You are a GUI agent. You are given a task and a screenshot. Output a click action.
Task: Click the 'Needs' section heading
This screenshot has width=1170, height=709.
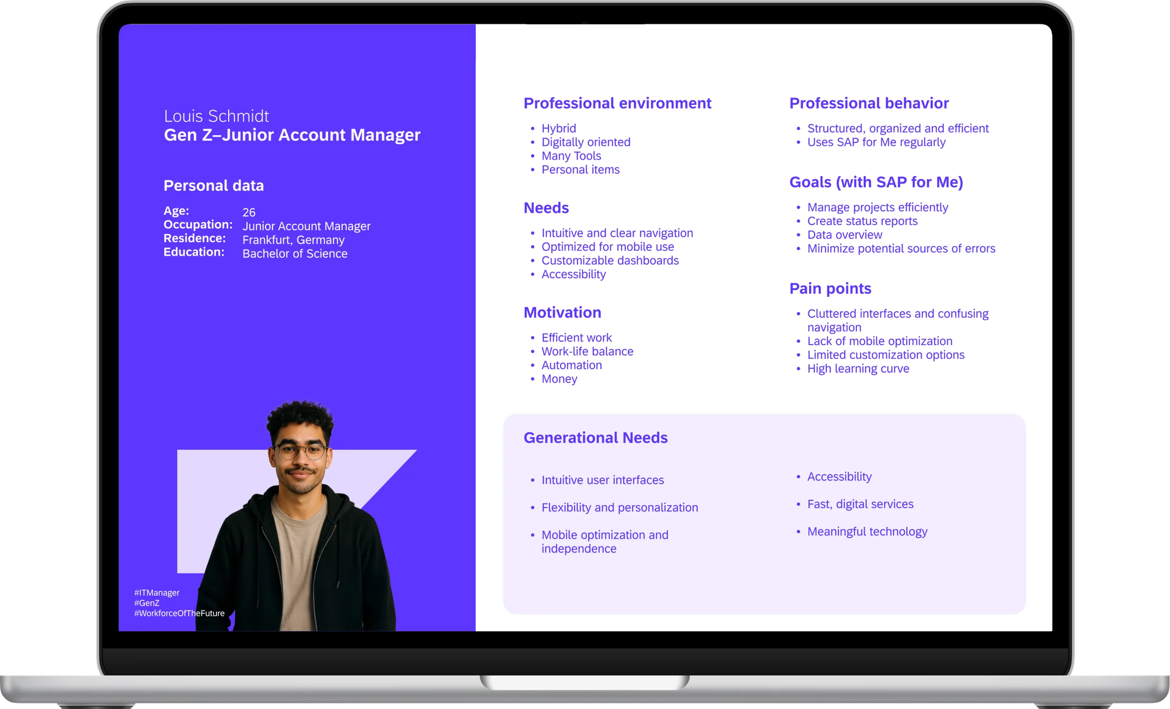[x=546, y=208]
